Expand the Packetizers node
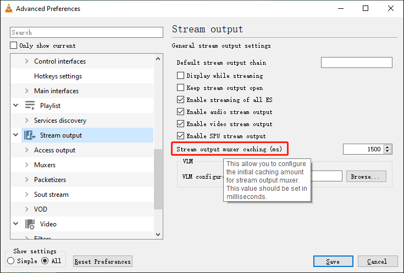404x273 pixels. point(27,179)
